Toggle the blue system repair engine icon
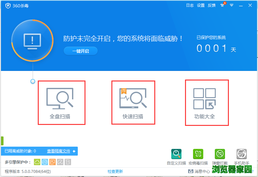The width and height of the screenshot is (258, 177). (x=45, y=162)
